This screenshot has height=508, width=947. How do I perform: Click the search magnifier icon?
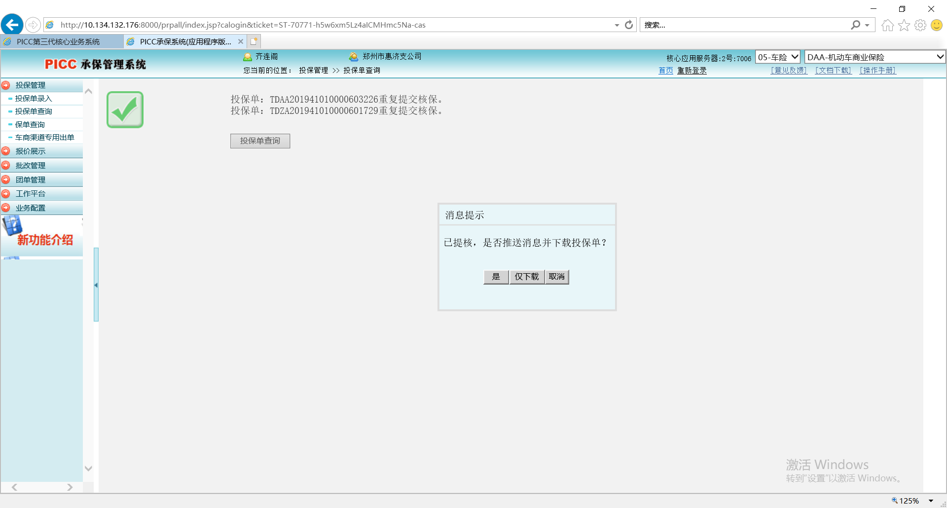(x=855, y=25)
